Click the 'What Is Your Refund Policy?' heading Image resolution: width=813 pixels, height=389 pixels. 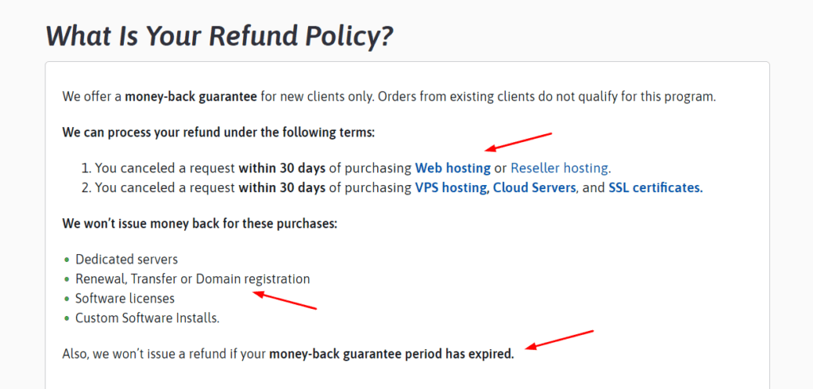click(x=219, y=35)
